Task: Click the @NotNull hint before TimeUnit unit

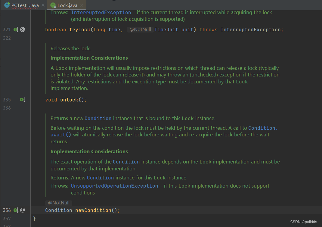Action: (140, 30)
